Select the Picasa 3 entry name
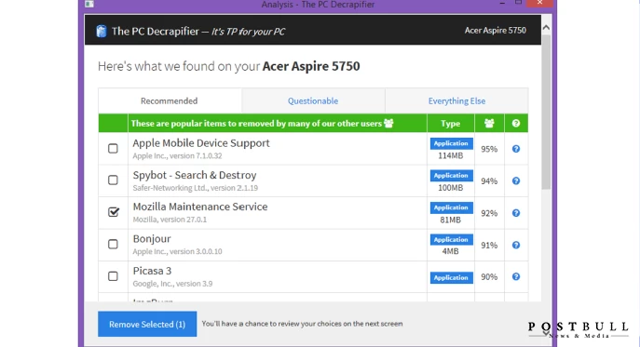This screenshot has height=347, width=640. pos(152,271)
